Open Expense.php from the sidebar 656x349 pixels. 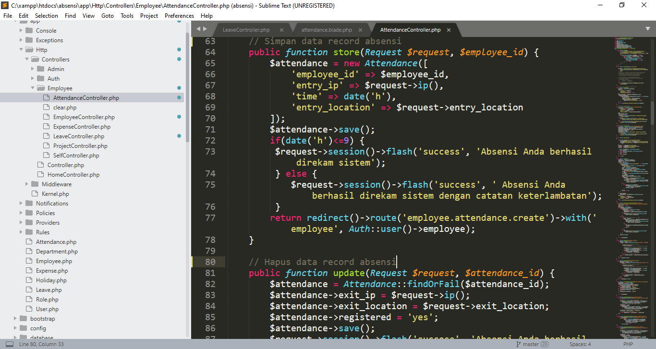click(x=52, y=270)
